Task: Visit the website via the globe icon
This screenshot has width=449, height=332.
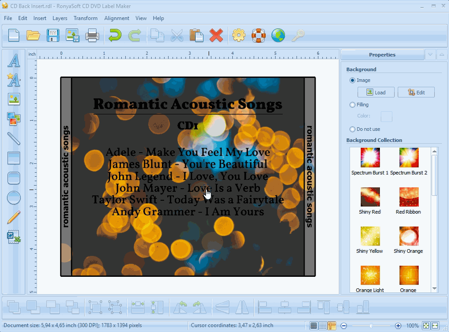Action: [278, 36]
